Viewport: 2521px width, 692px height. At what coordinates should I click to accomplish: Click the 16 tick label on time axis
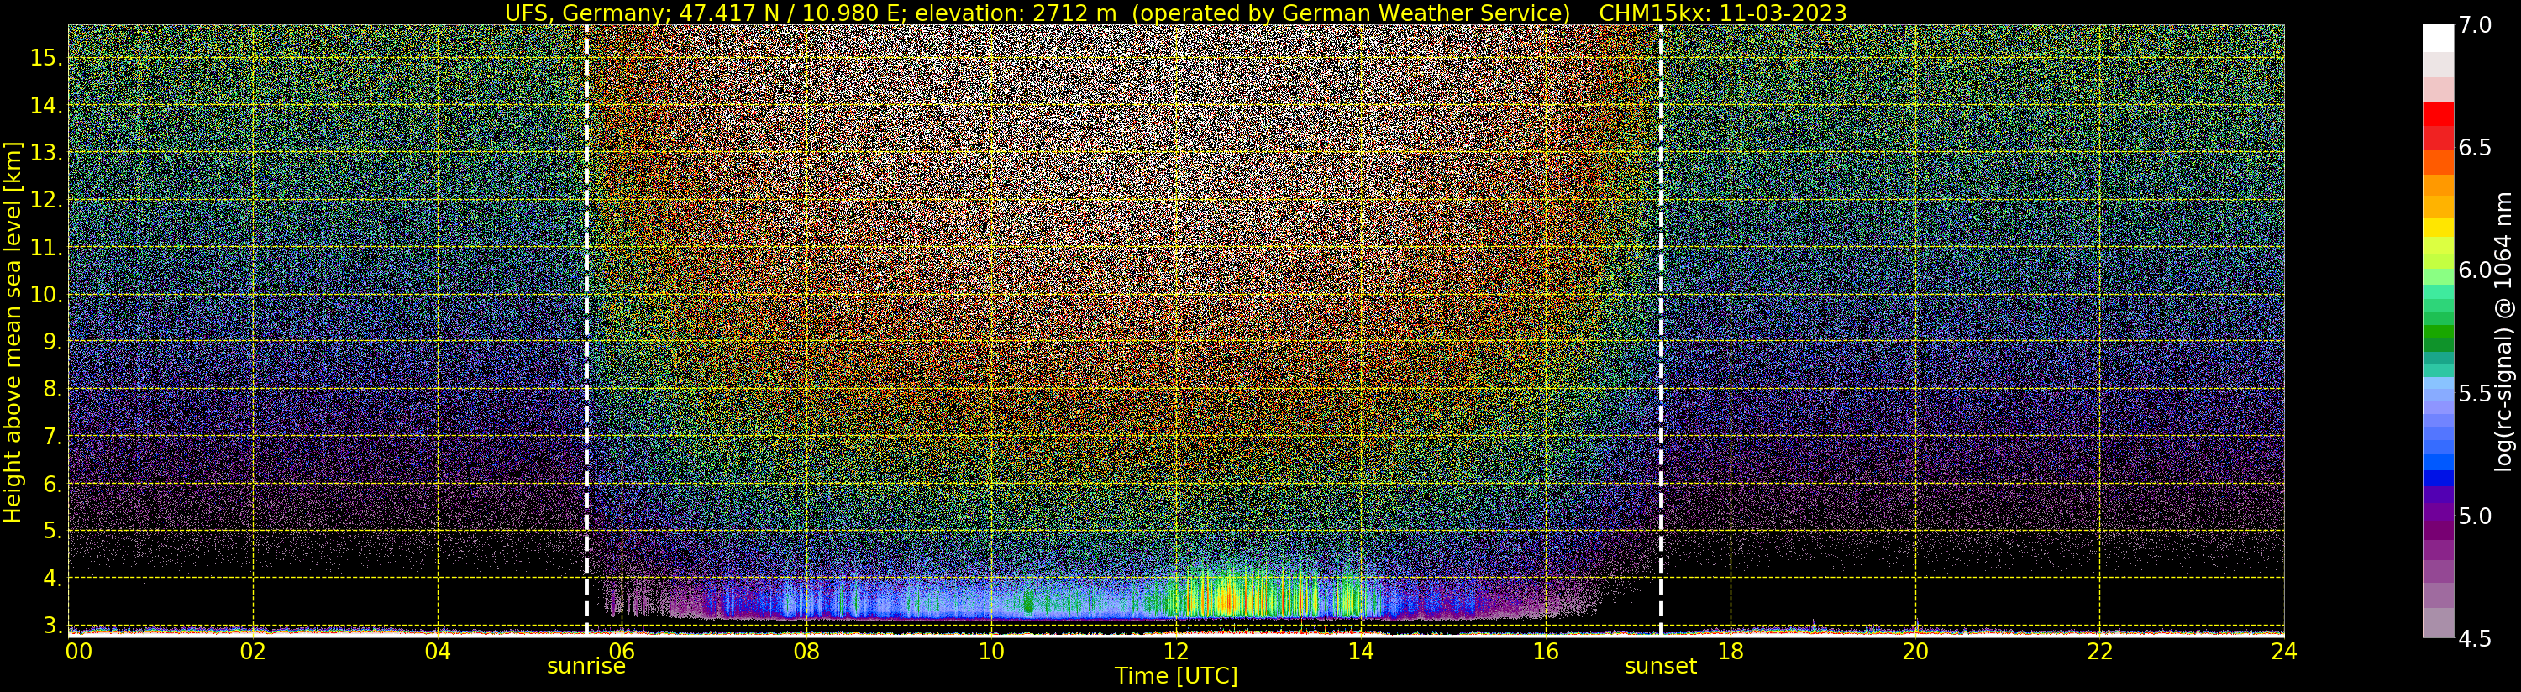pyautogui.click(x=1546, y=651)
